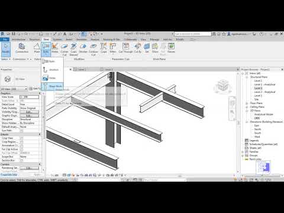
Task: Click the Cope tool
Action: 104,48
